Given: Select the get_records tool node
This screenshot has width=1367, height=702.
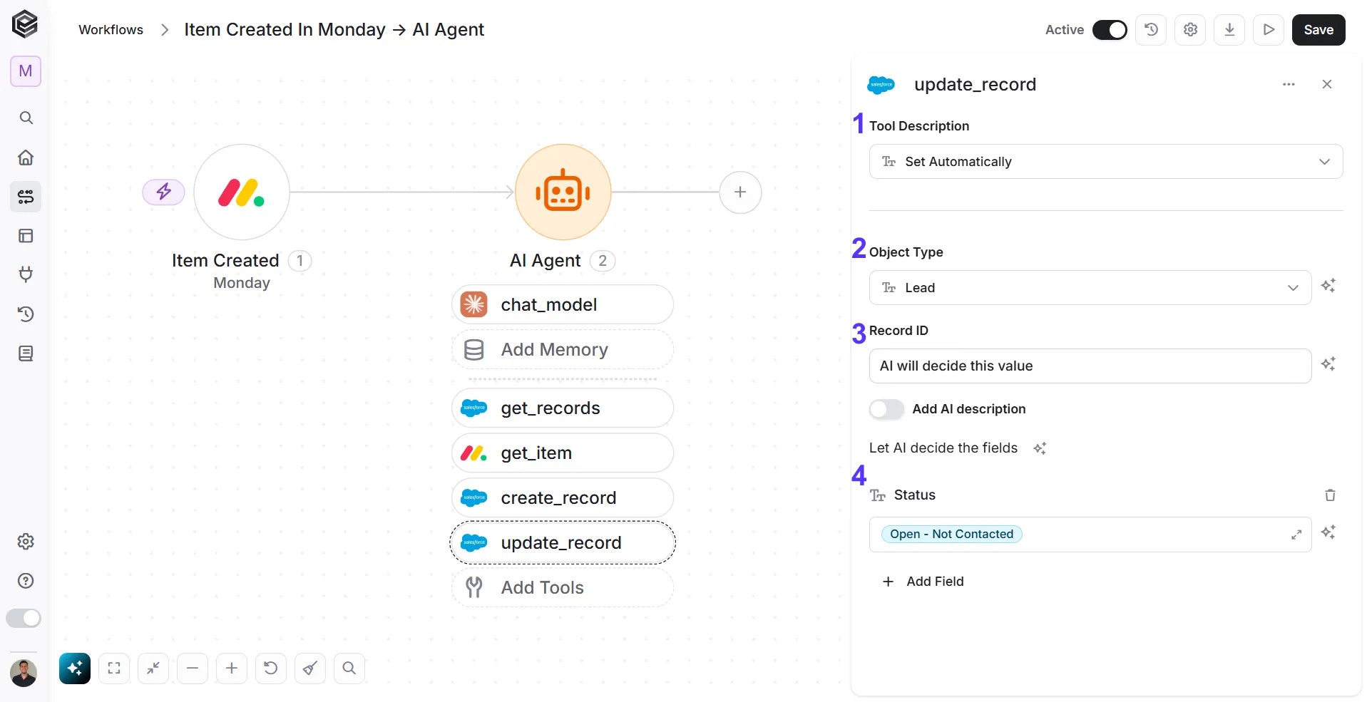Looking at the screenshot, I should [563, 408].
